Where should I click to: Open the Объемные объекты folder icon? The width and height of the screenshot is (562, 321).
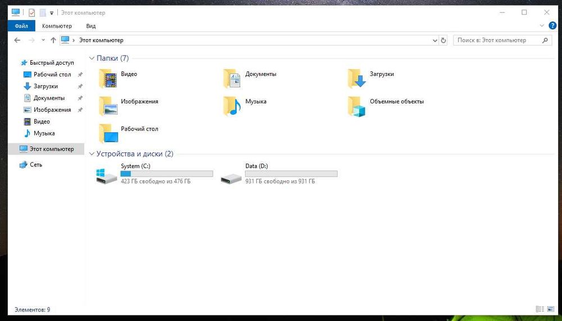click(x=357, y=106)
